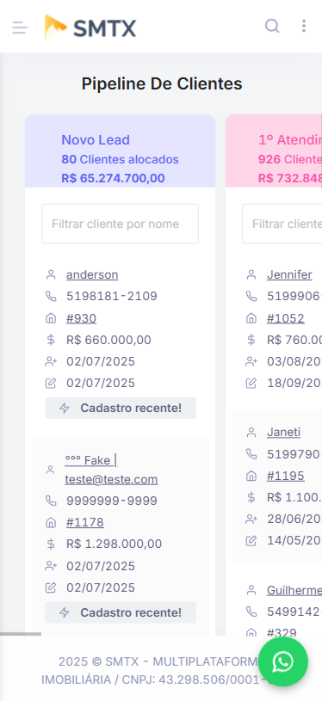
Task: Open property link #930
Action: click(82, 318)
